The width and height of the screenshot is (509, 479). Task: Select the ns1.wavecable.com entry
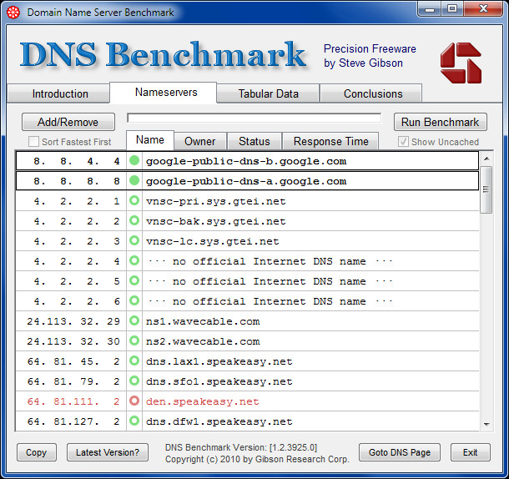pos(247,321)
